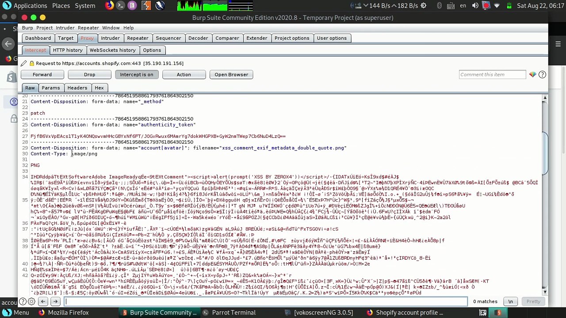Viewport: 566px width, 318px height.
Task: Click the red recording tray icon
Action: click(x=486, y=6)
